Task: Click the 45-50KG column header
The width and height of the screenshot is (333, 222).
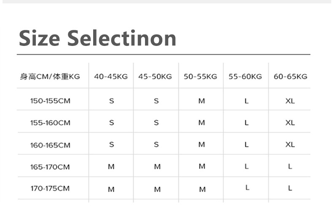Action: click(x=155, y=77)
